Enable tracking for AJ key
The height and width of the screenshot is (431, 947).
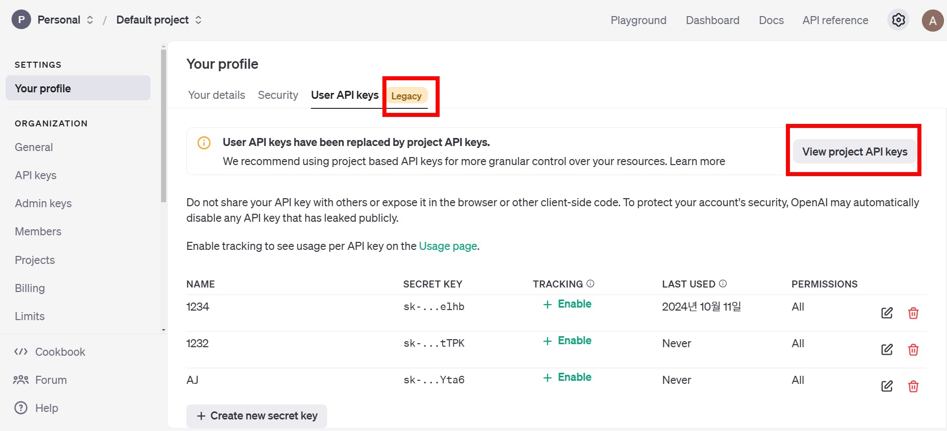click(x=568, y=377)
